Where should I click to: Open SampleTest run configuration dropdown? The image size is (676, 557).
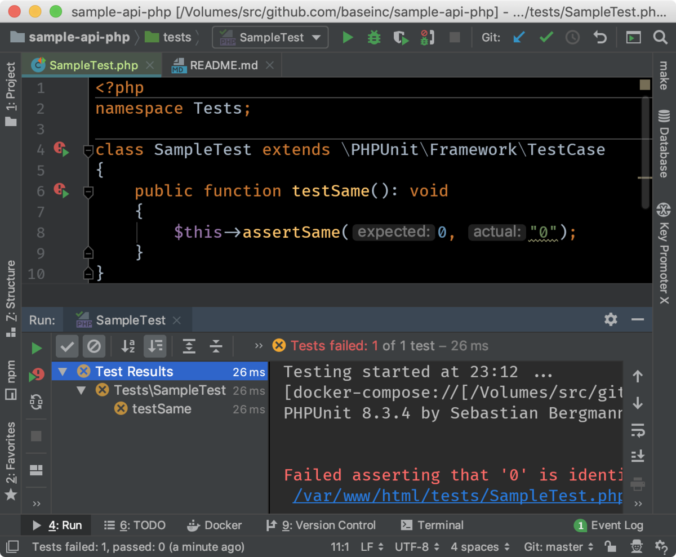coord(270,38)
